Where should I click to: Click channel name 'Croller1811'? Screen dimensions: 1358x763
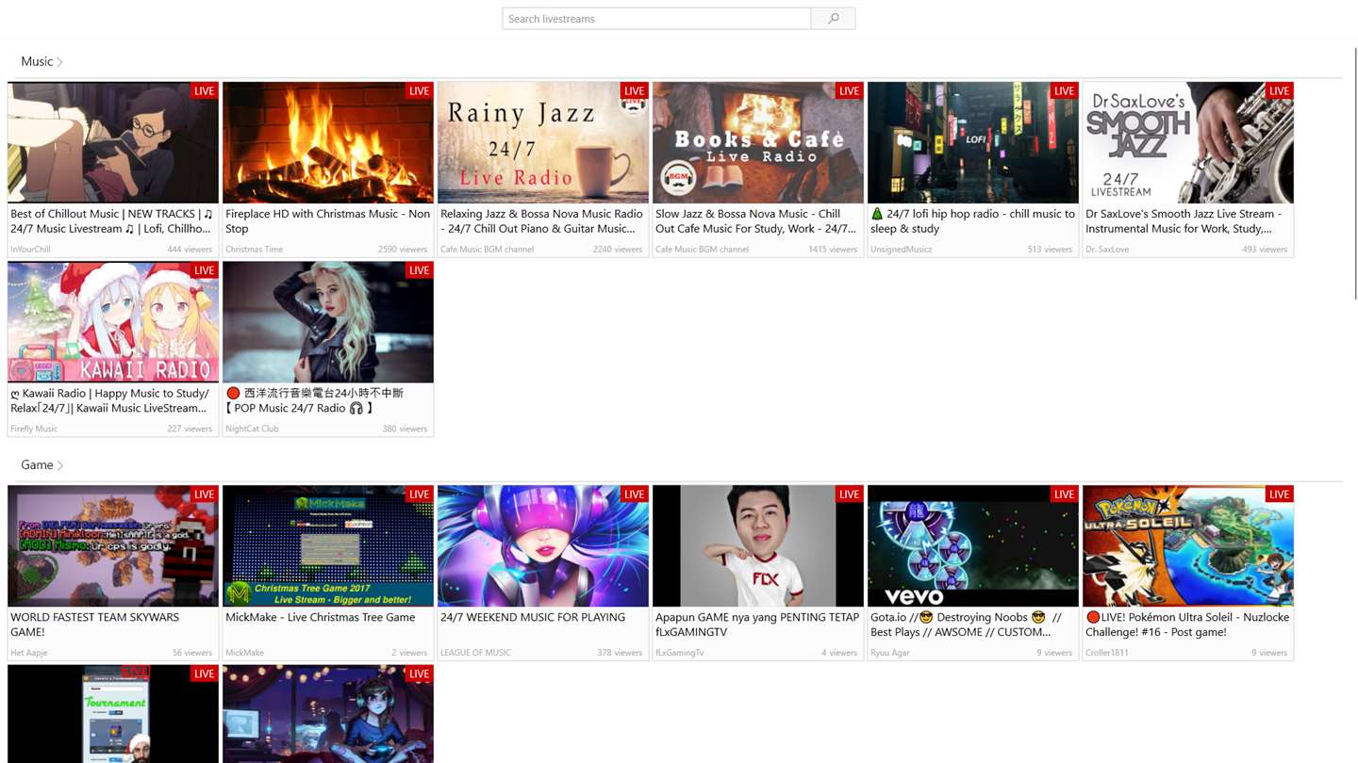tap(1106, 653)
